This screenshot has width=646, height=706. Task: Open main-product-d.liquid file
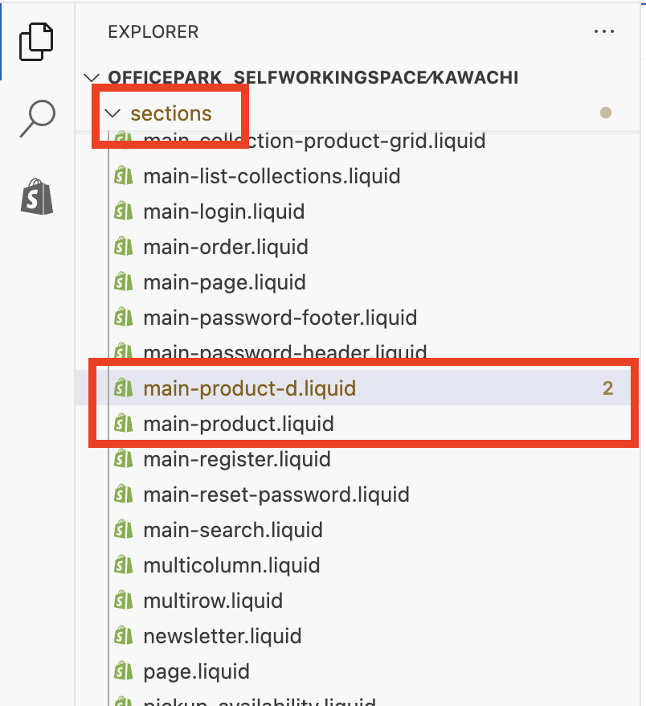[x=249, y=388]
